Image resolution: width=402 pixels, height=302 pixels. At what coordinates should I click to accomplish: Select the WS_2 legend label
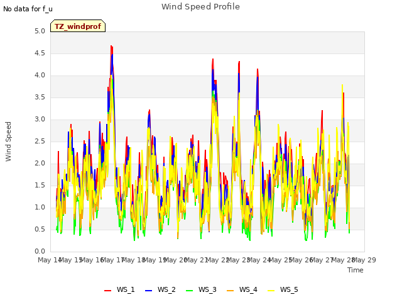[166, 289]
